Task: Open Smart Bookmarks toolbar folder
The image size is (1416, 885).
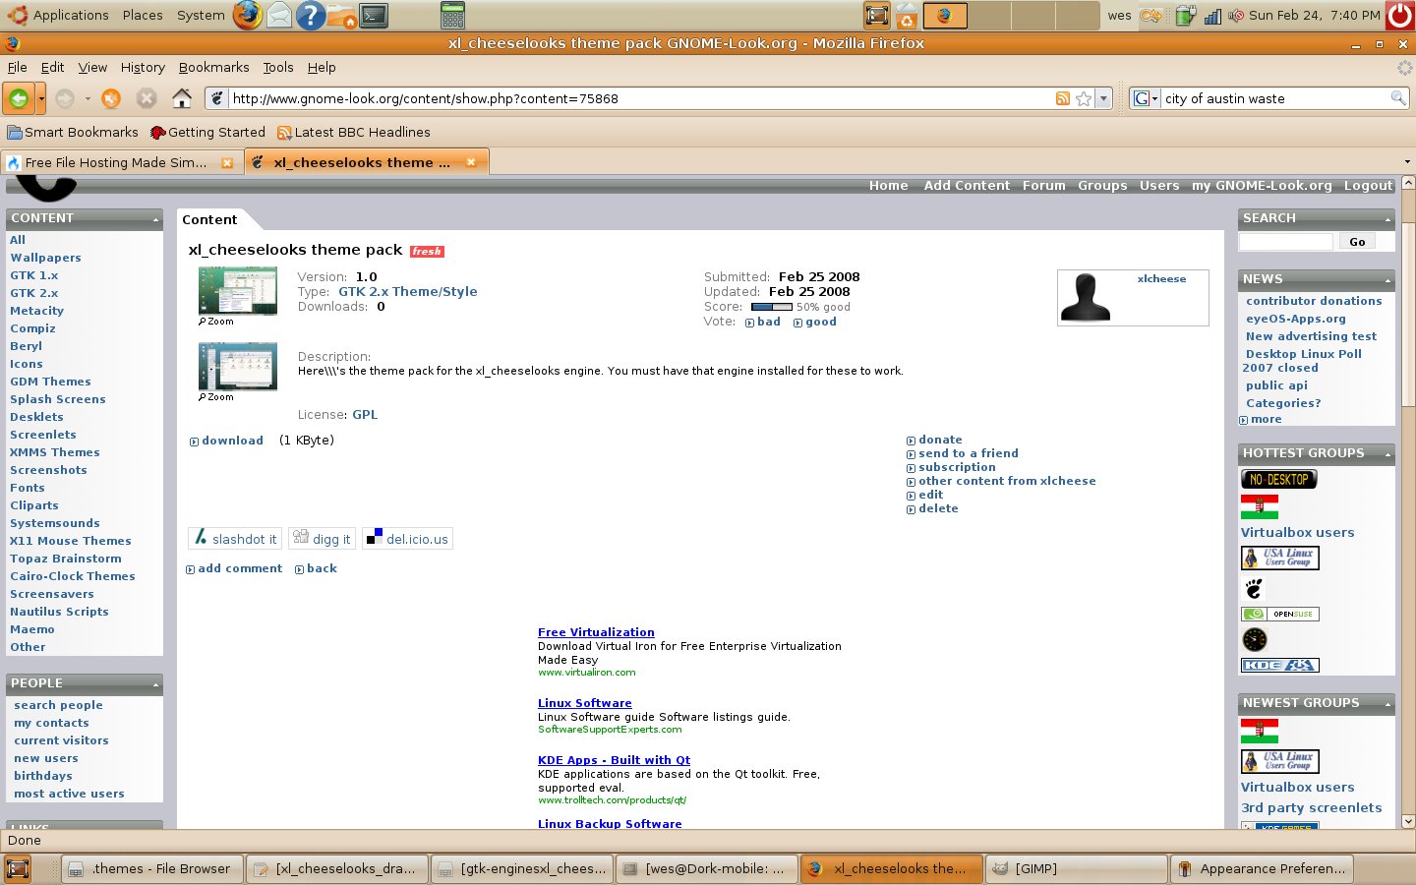Action: point(72,132)
